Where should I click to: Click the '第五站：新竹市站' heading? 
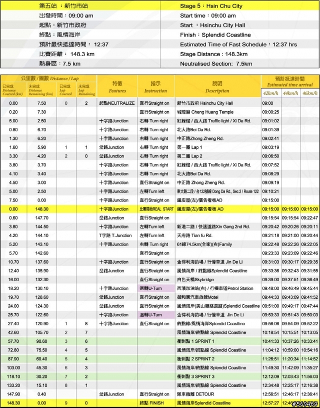pos(63,6)
